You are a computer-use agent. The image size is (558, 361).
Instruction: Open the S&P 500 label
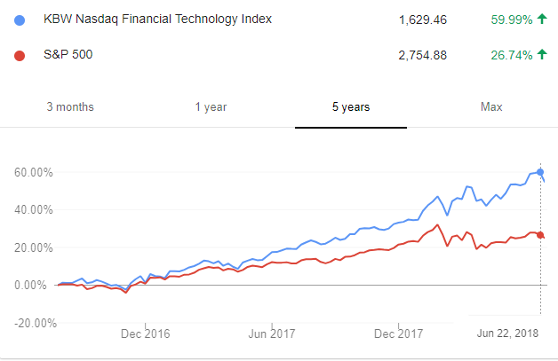point(68,54)
